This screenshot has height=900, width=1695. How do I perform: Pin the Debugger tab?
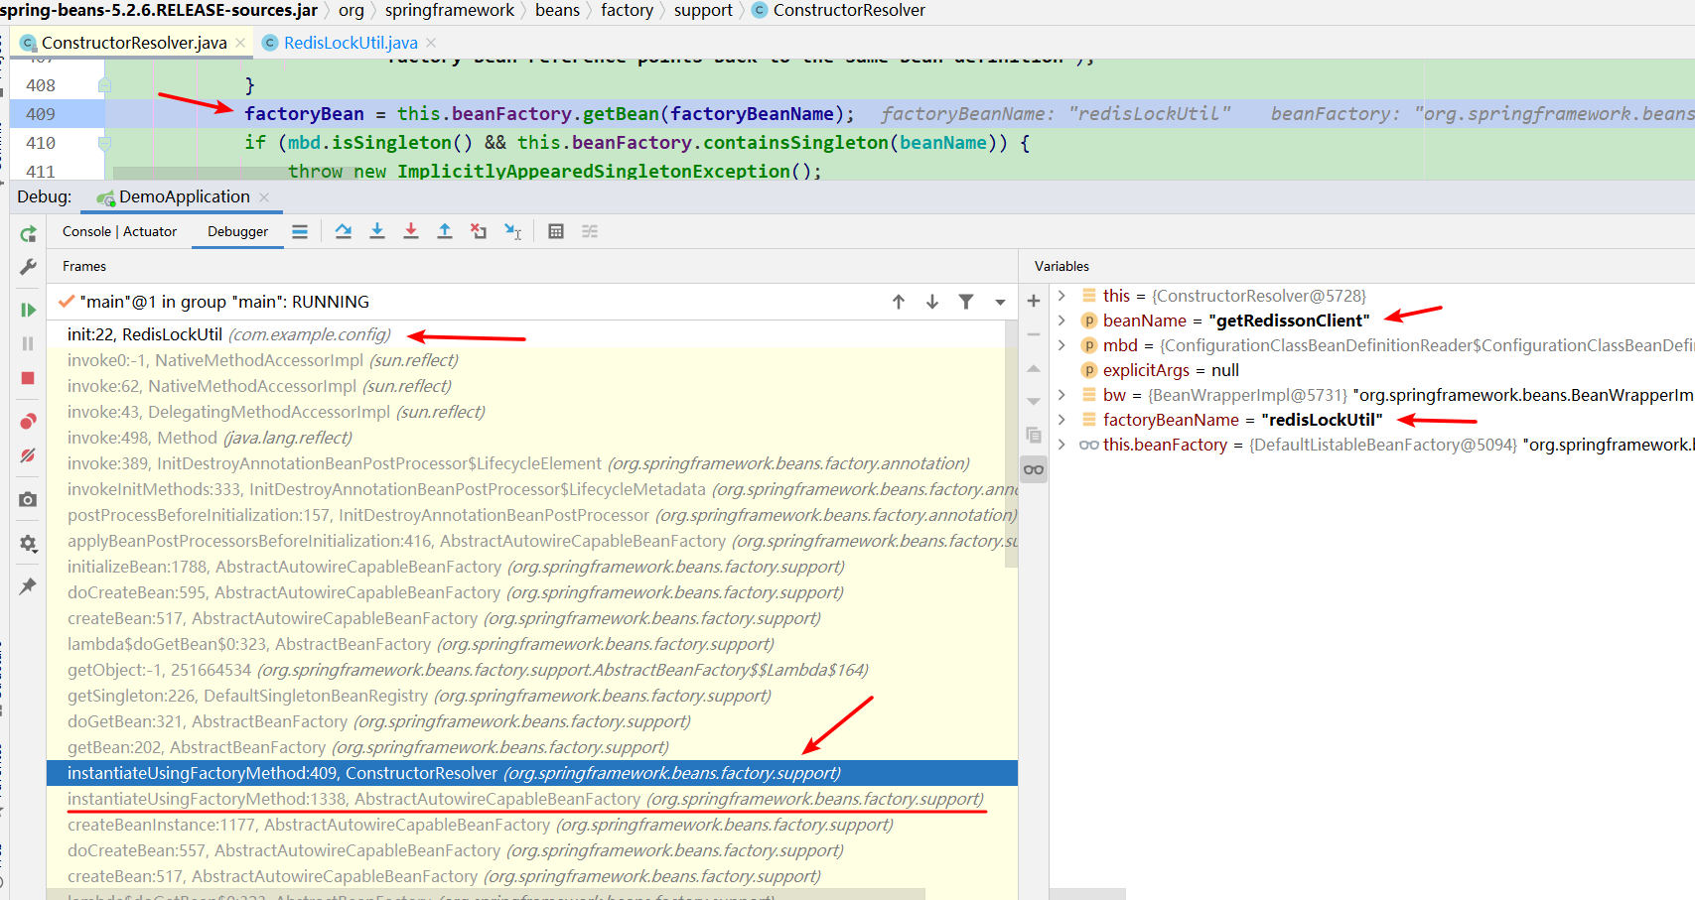coord(28,585)
